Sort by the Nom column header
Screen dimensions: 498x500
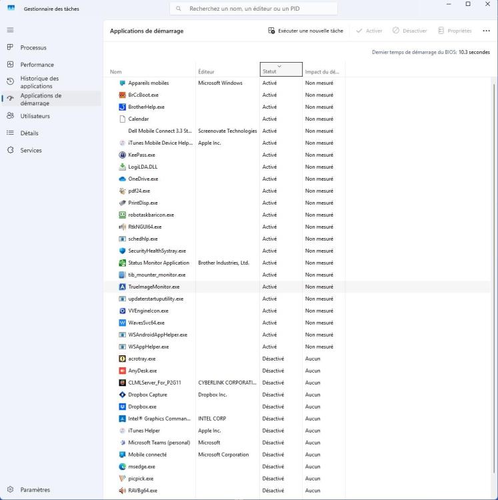point(117,71)
